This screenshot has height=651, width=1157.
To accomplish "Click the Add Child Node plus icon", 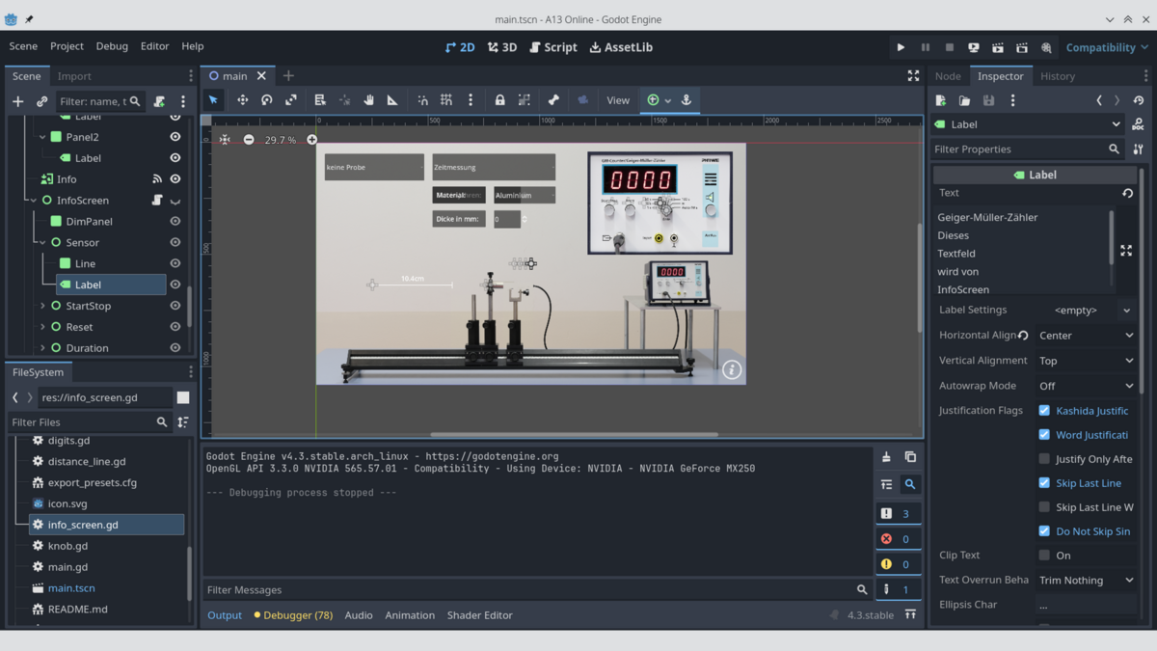I will 17,101.
